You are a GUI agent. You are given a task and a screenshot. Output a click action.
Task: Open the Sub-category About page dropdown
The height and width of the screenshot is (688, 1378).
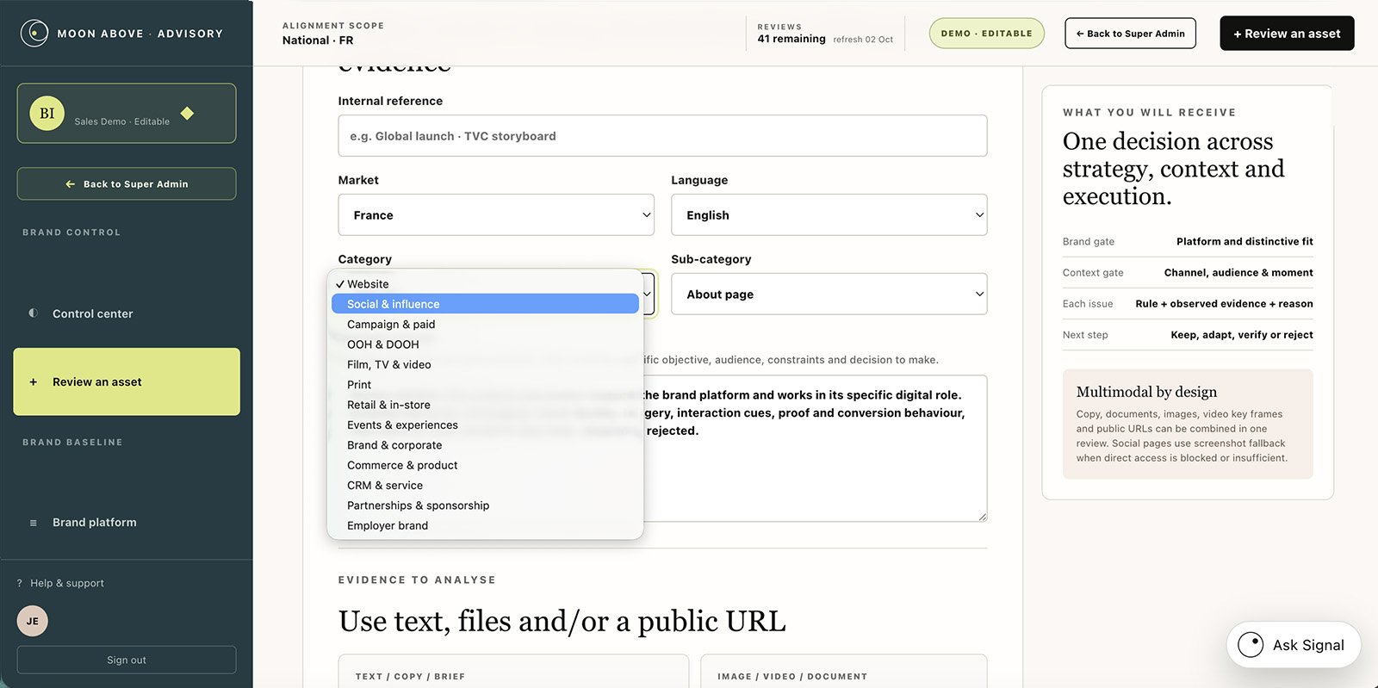point(829,294)
